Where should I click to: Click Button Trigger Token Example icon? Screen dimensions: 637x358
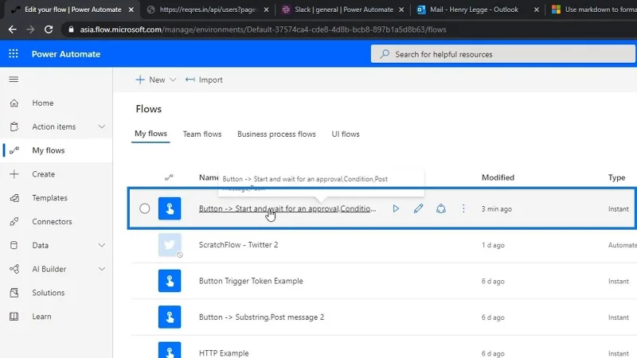coord(170,281)
